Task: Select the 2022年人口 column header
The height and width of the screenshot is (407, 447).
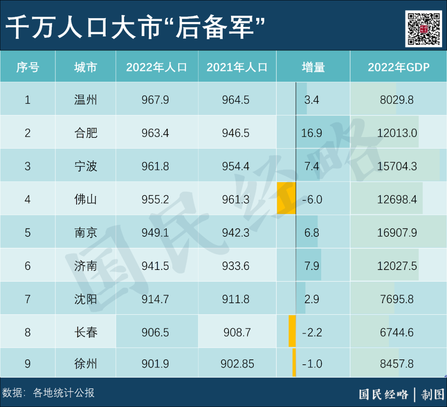Action: pos(156,67)
